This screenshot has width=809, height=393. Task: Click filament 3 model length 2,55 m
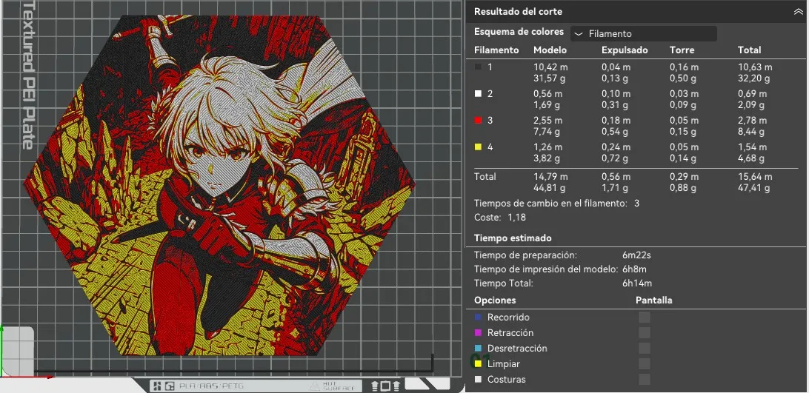(x=548, y=121)
